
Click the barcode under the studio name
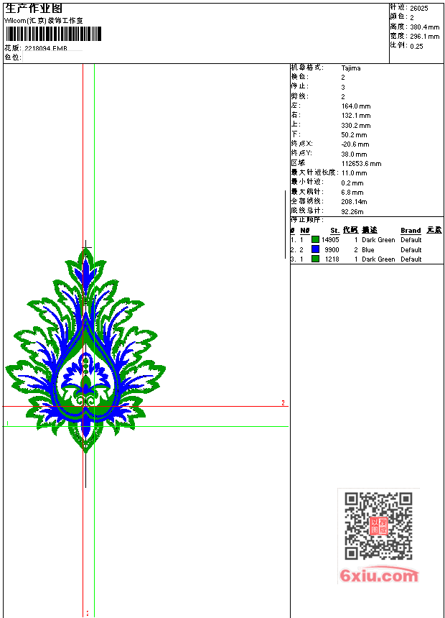54,34
